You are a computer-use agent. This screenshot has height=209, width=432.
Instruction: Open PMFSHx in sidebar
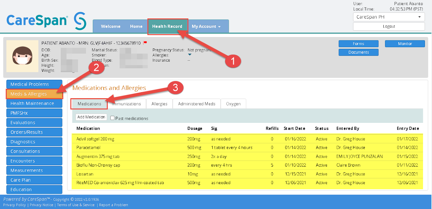(34, 113)
